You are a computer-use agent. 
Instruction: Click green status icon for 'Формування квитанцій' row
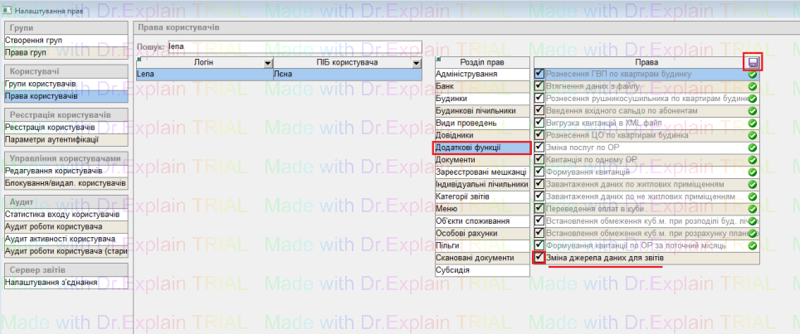[753, 172]
